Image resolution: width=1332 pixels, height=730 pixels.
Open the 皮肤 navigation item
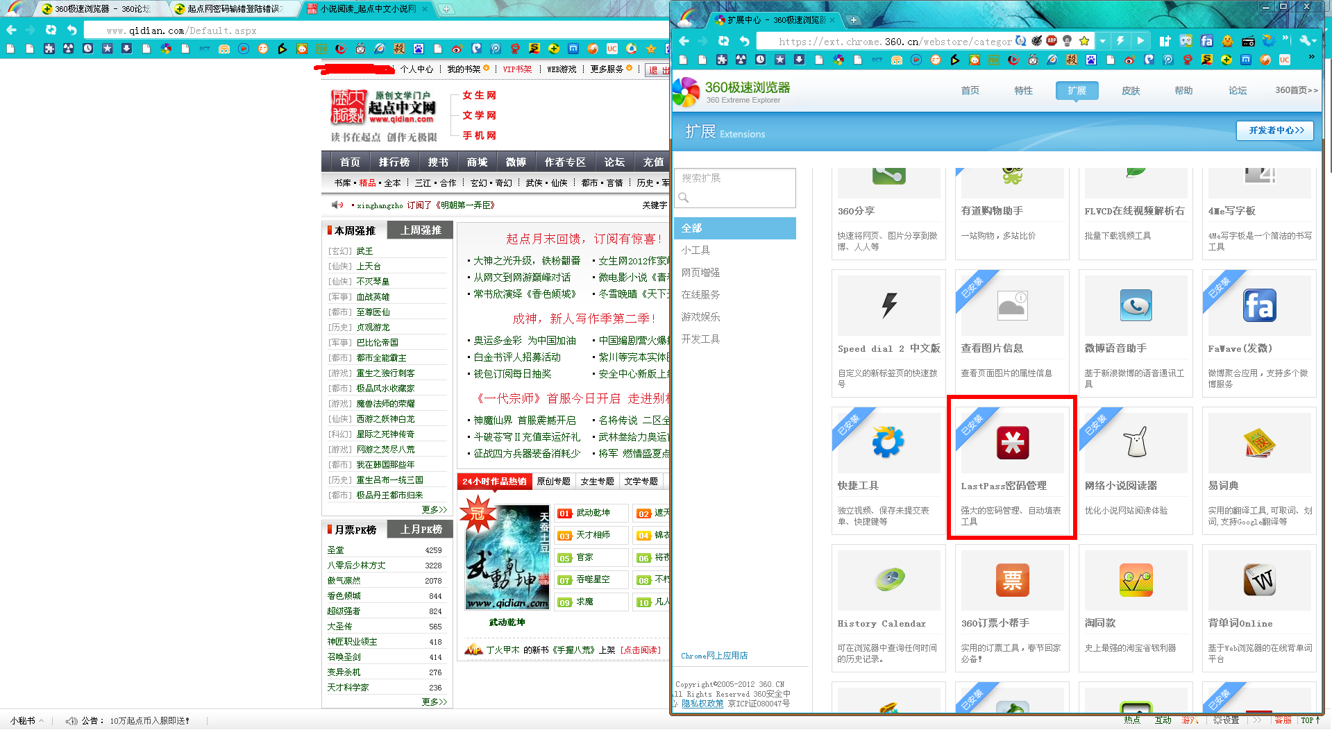click(1131, 91)
